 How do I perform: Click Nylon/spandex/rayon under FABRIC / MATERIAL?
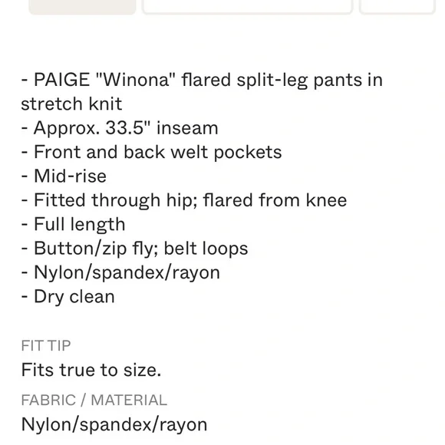[114, 425]
